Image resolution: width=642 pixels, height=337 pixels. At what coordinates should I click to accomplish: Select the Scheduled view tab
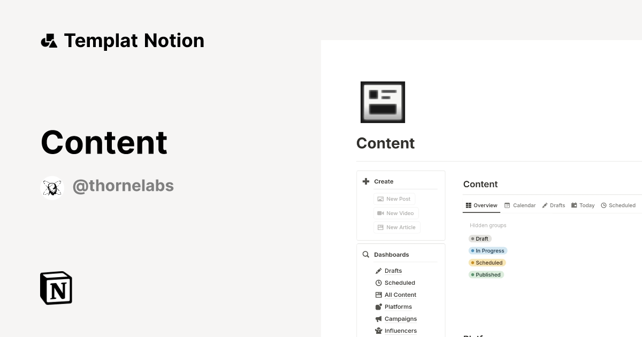click(x=618, y=205)
